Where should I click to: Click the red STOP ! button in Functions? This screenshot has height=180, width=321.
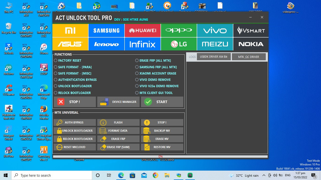point(75,102)
